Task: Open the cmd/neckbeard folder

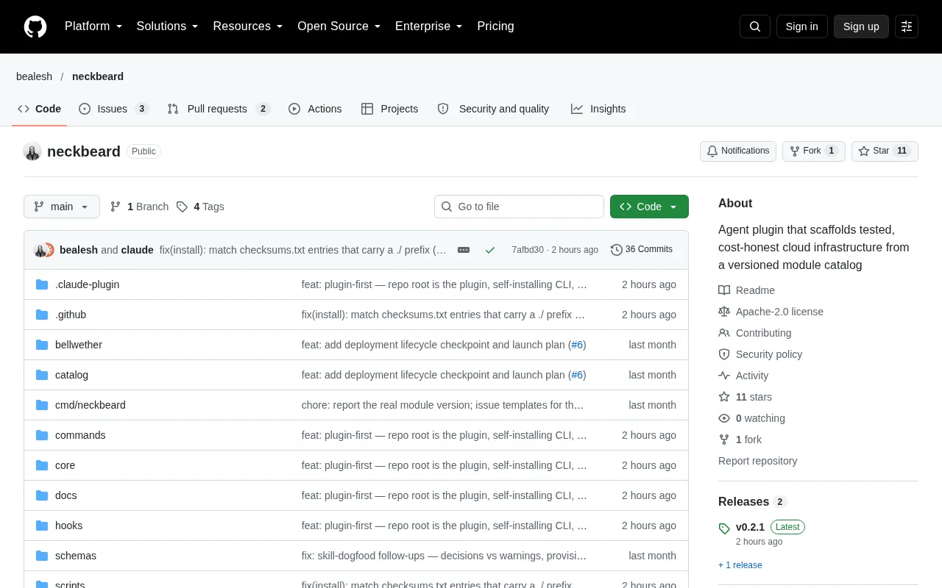Action: tap(91, 405)
